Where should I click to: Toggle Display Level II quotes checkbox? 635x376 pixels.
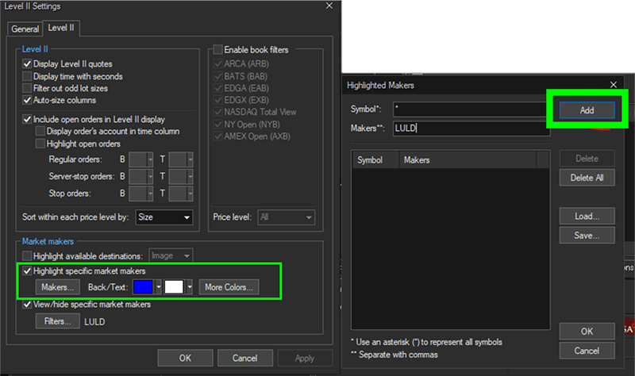point(28,64)
